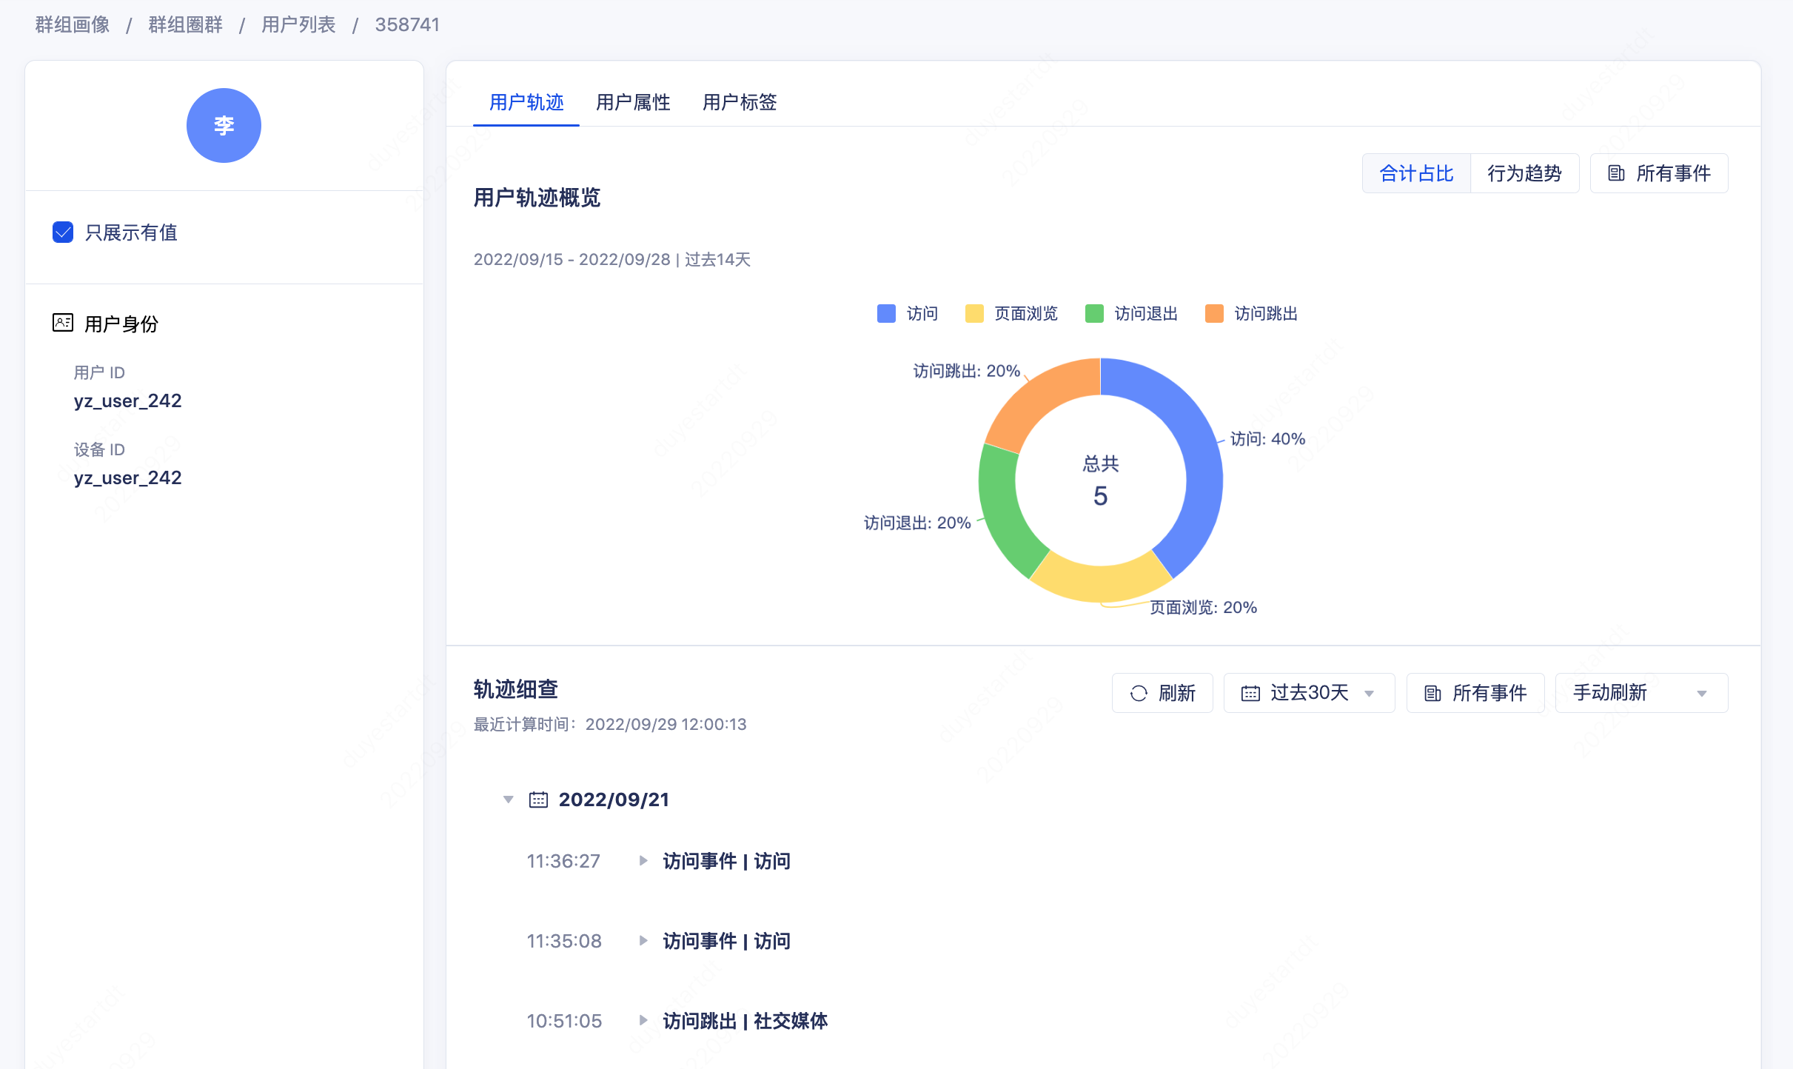Click the 设备 ID value yz_user_242

[127, 477]
